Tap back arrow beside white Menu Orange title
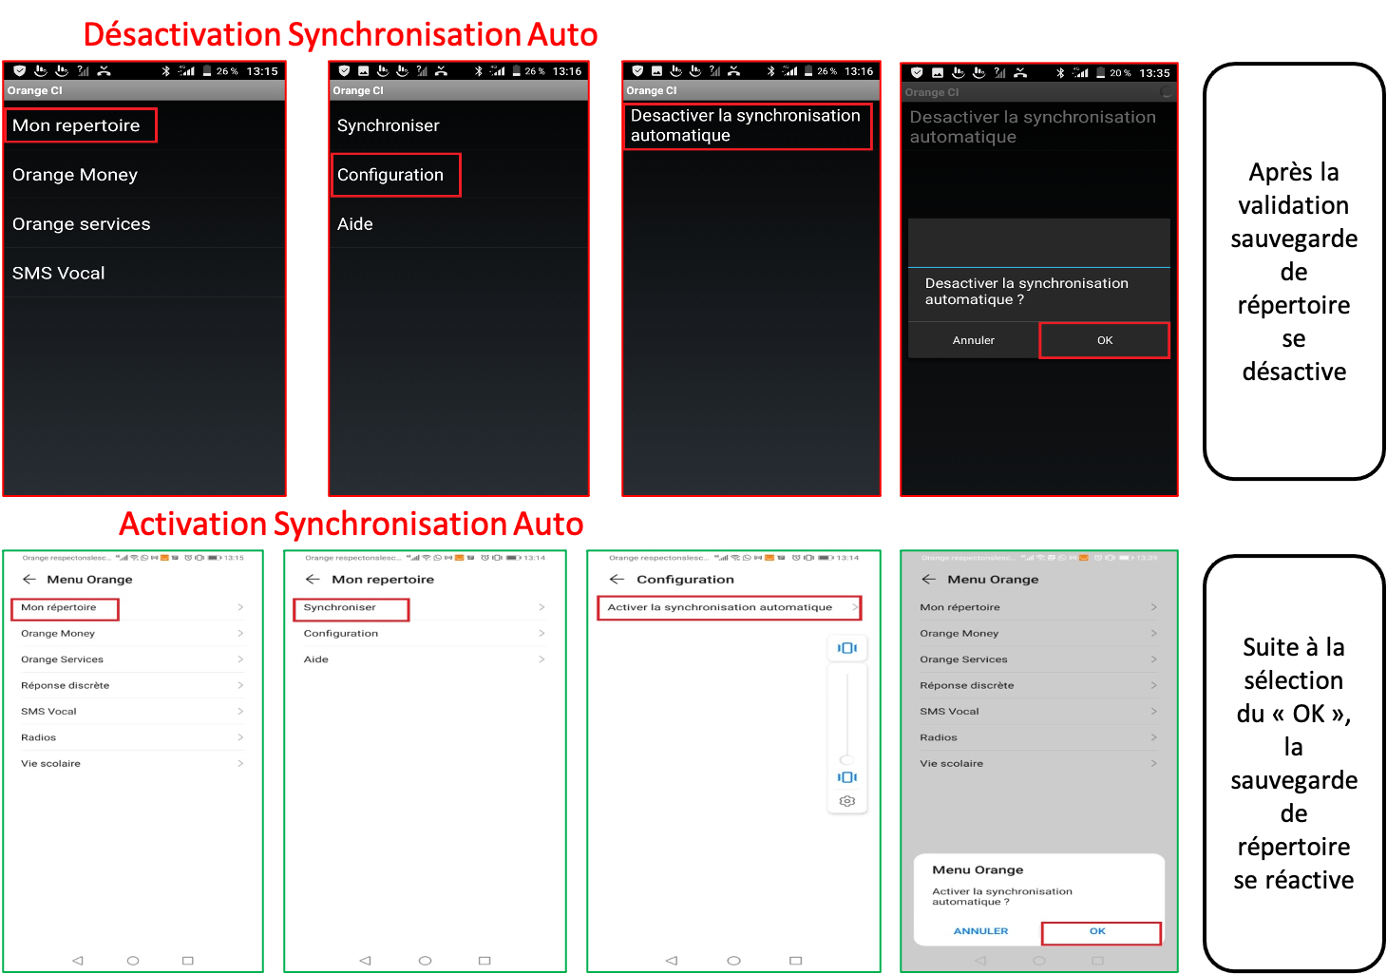 (29, 579)
